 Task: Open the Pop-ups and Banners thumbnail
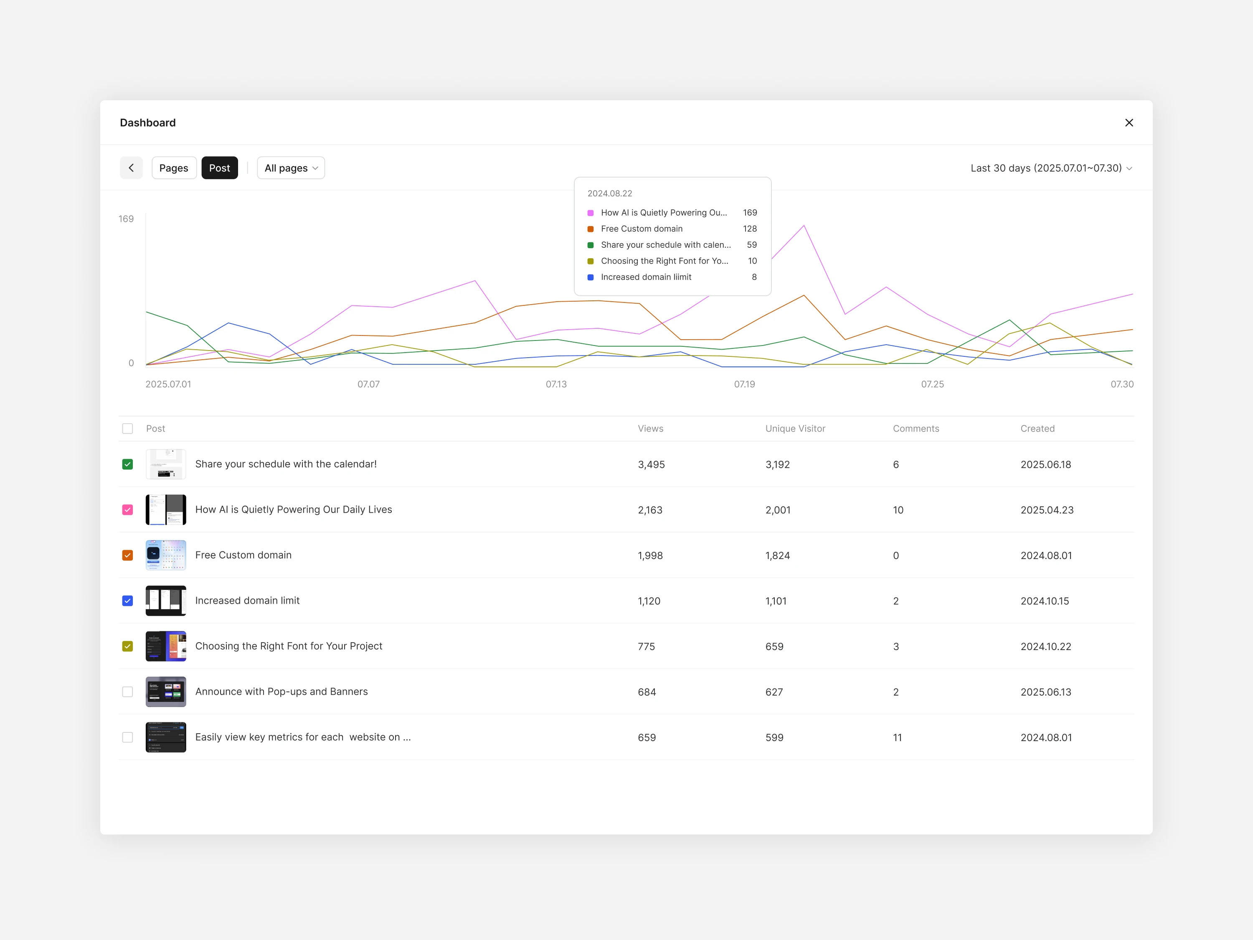pos(165,691)
